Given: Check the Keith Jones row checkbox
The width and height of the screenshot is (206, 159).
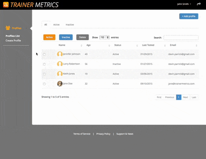Looking at the screenshot, I should coord(44,74).
